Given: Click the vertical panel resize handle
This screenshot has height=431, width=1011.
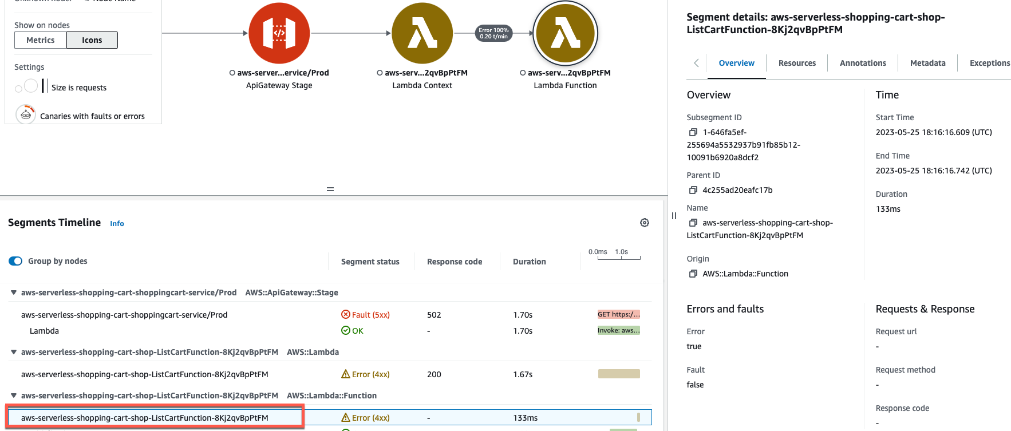Looking at the screenshot, I should [x=674, y=216].
